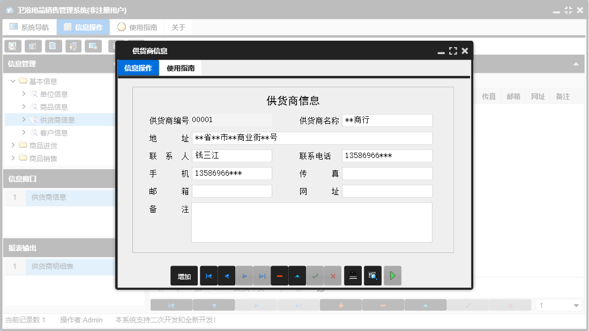Click the document icon in the main toolbar

[x=53, y=46]
